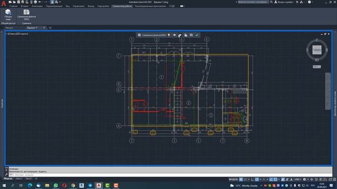The height and width of the screenshot is (189, 337).
Task: Click the export snapshot icon in compare toolbar
Action: (191, 35)
